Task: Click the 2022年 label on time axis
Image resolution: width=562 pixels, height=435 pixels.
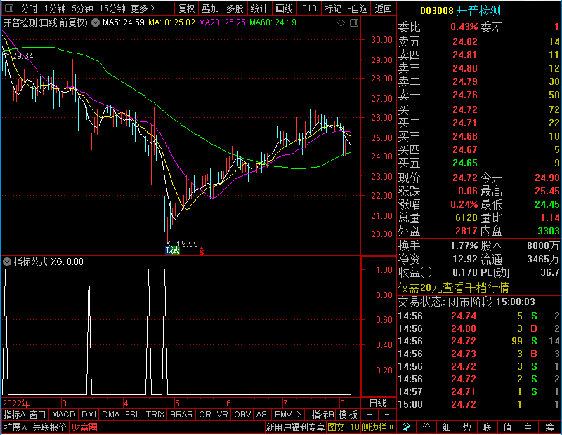Action: point(16,403)
